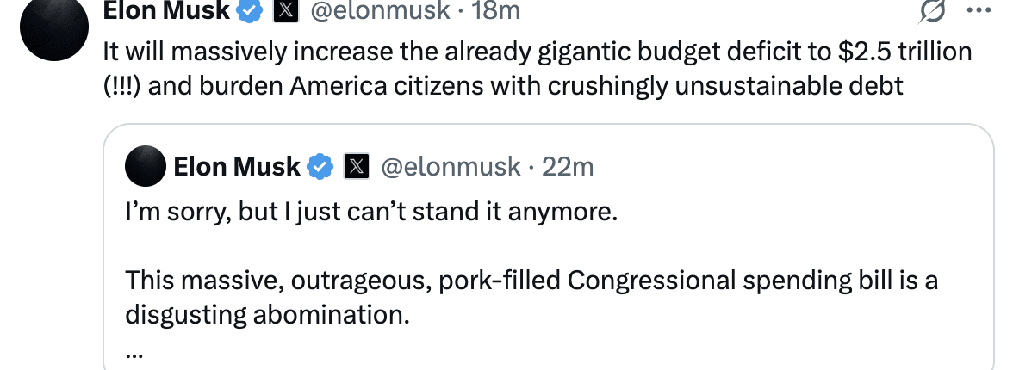
Task: Expand the quoted post's trailing ellipsis
Action: (x=134, y=353)
